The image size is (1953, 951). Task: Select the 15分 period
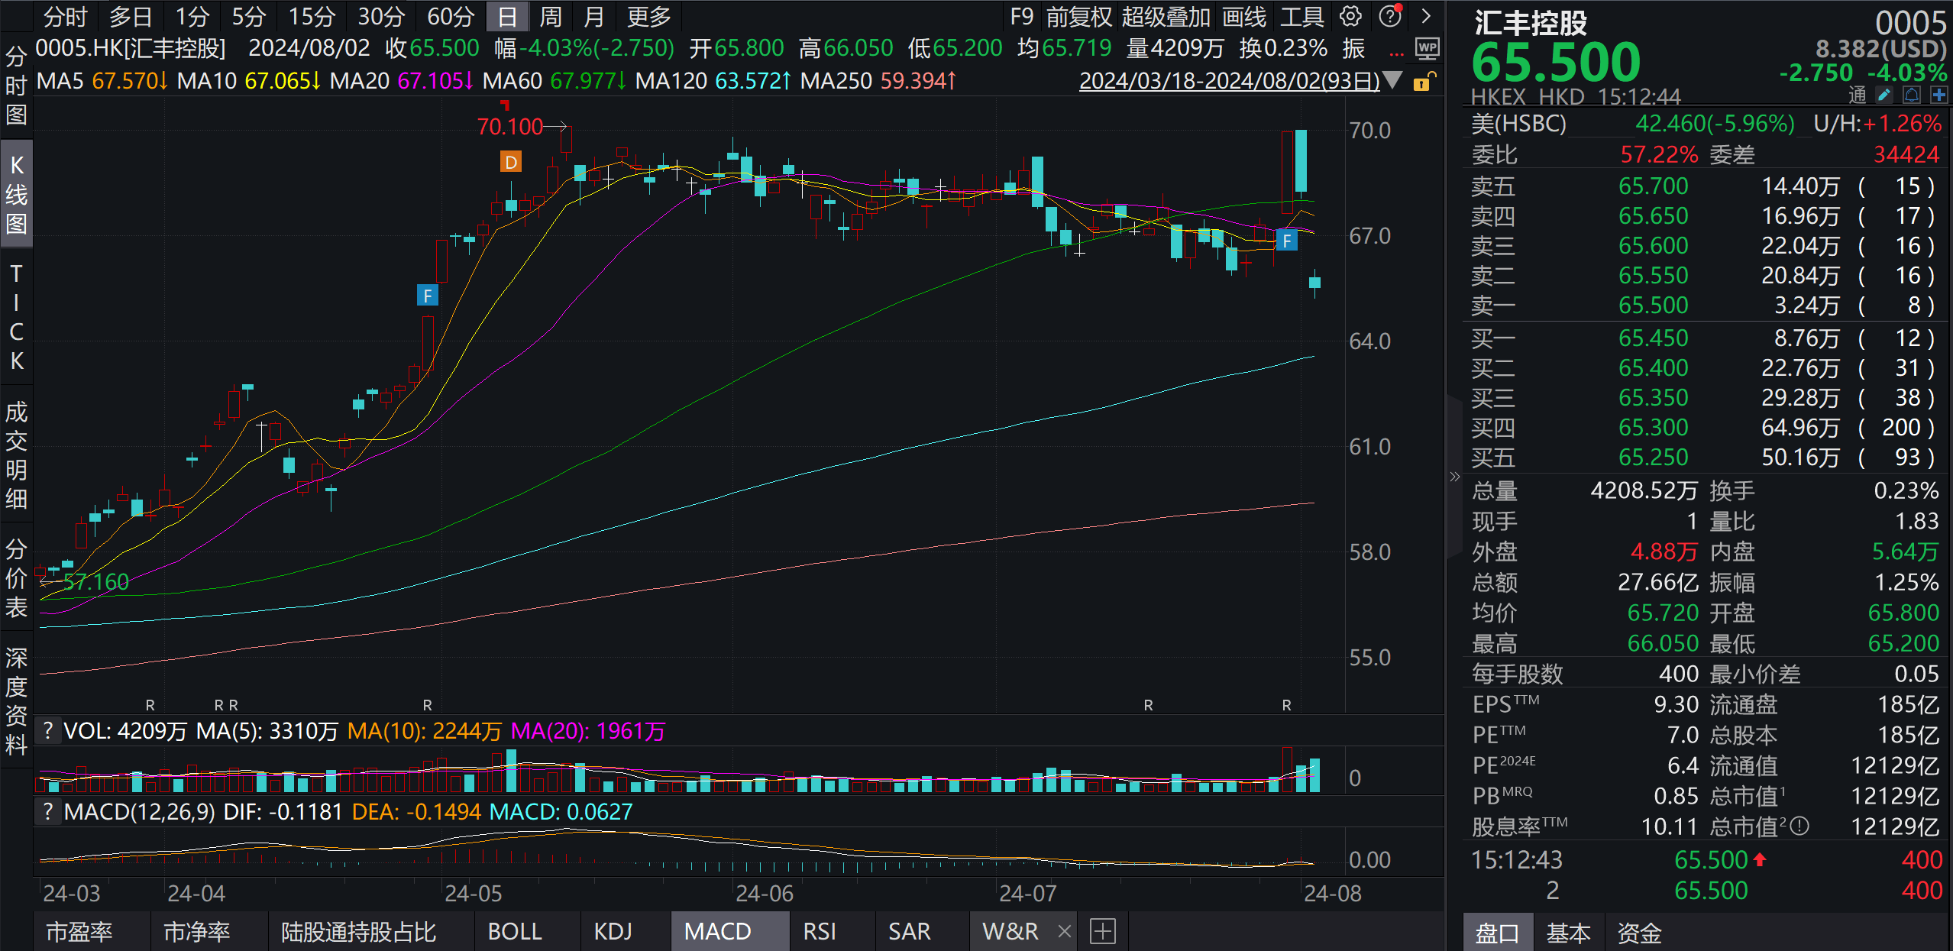312,16
